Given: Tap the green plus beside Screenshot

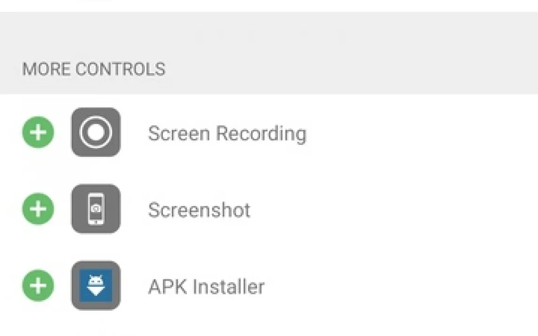Looking at the screenshot, I should [38, 208].
